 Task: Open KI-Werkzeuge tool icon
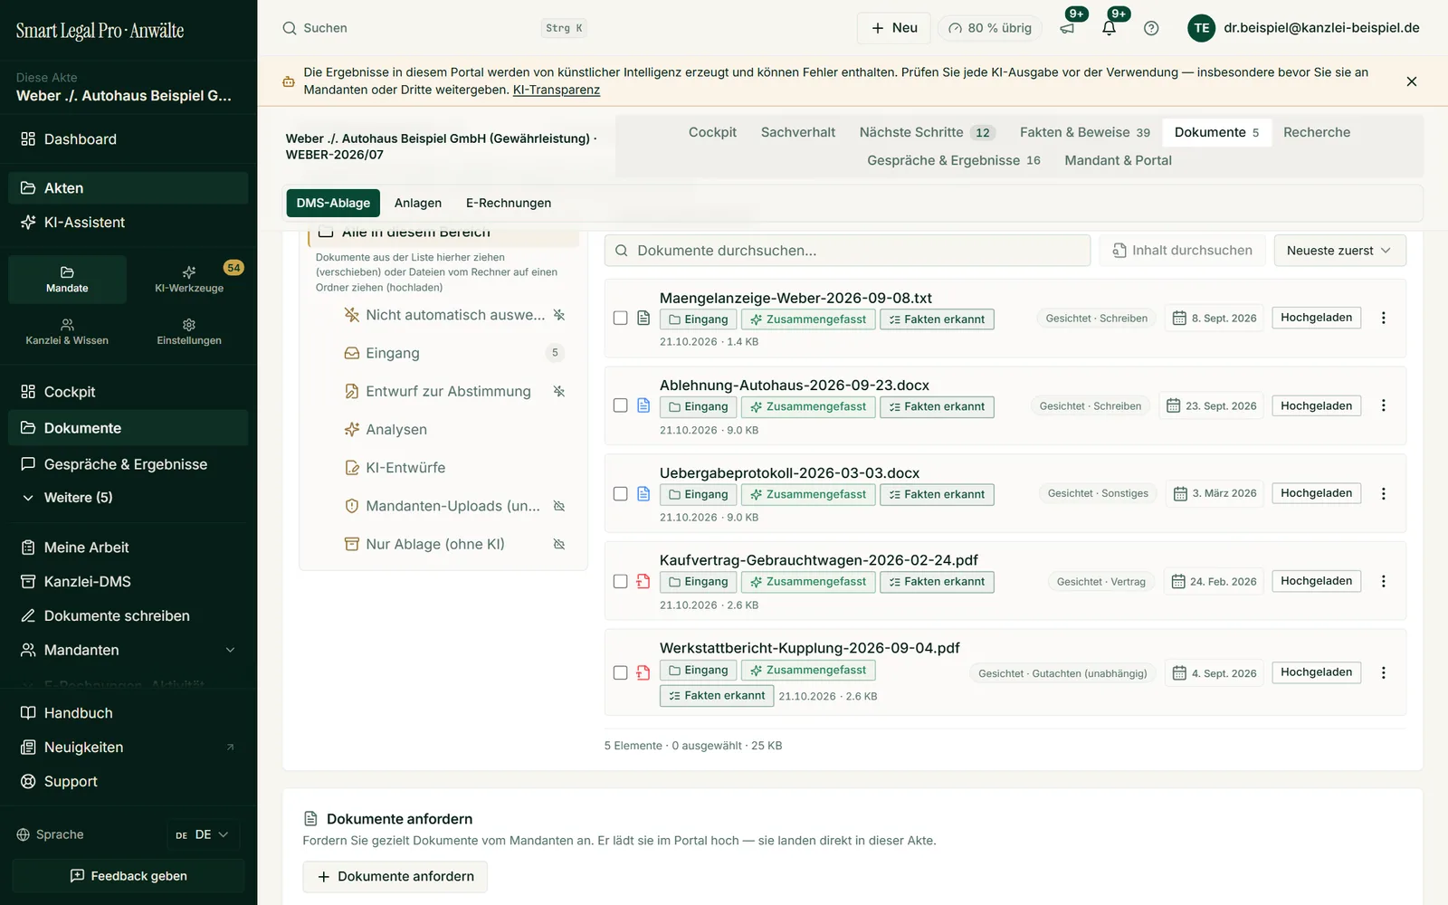(x=189, y=279)
